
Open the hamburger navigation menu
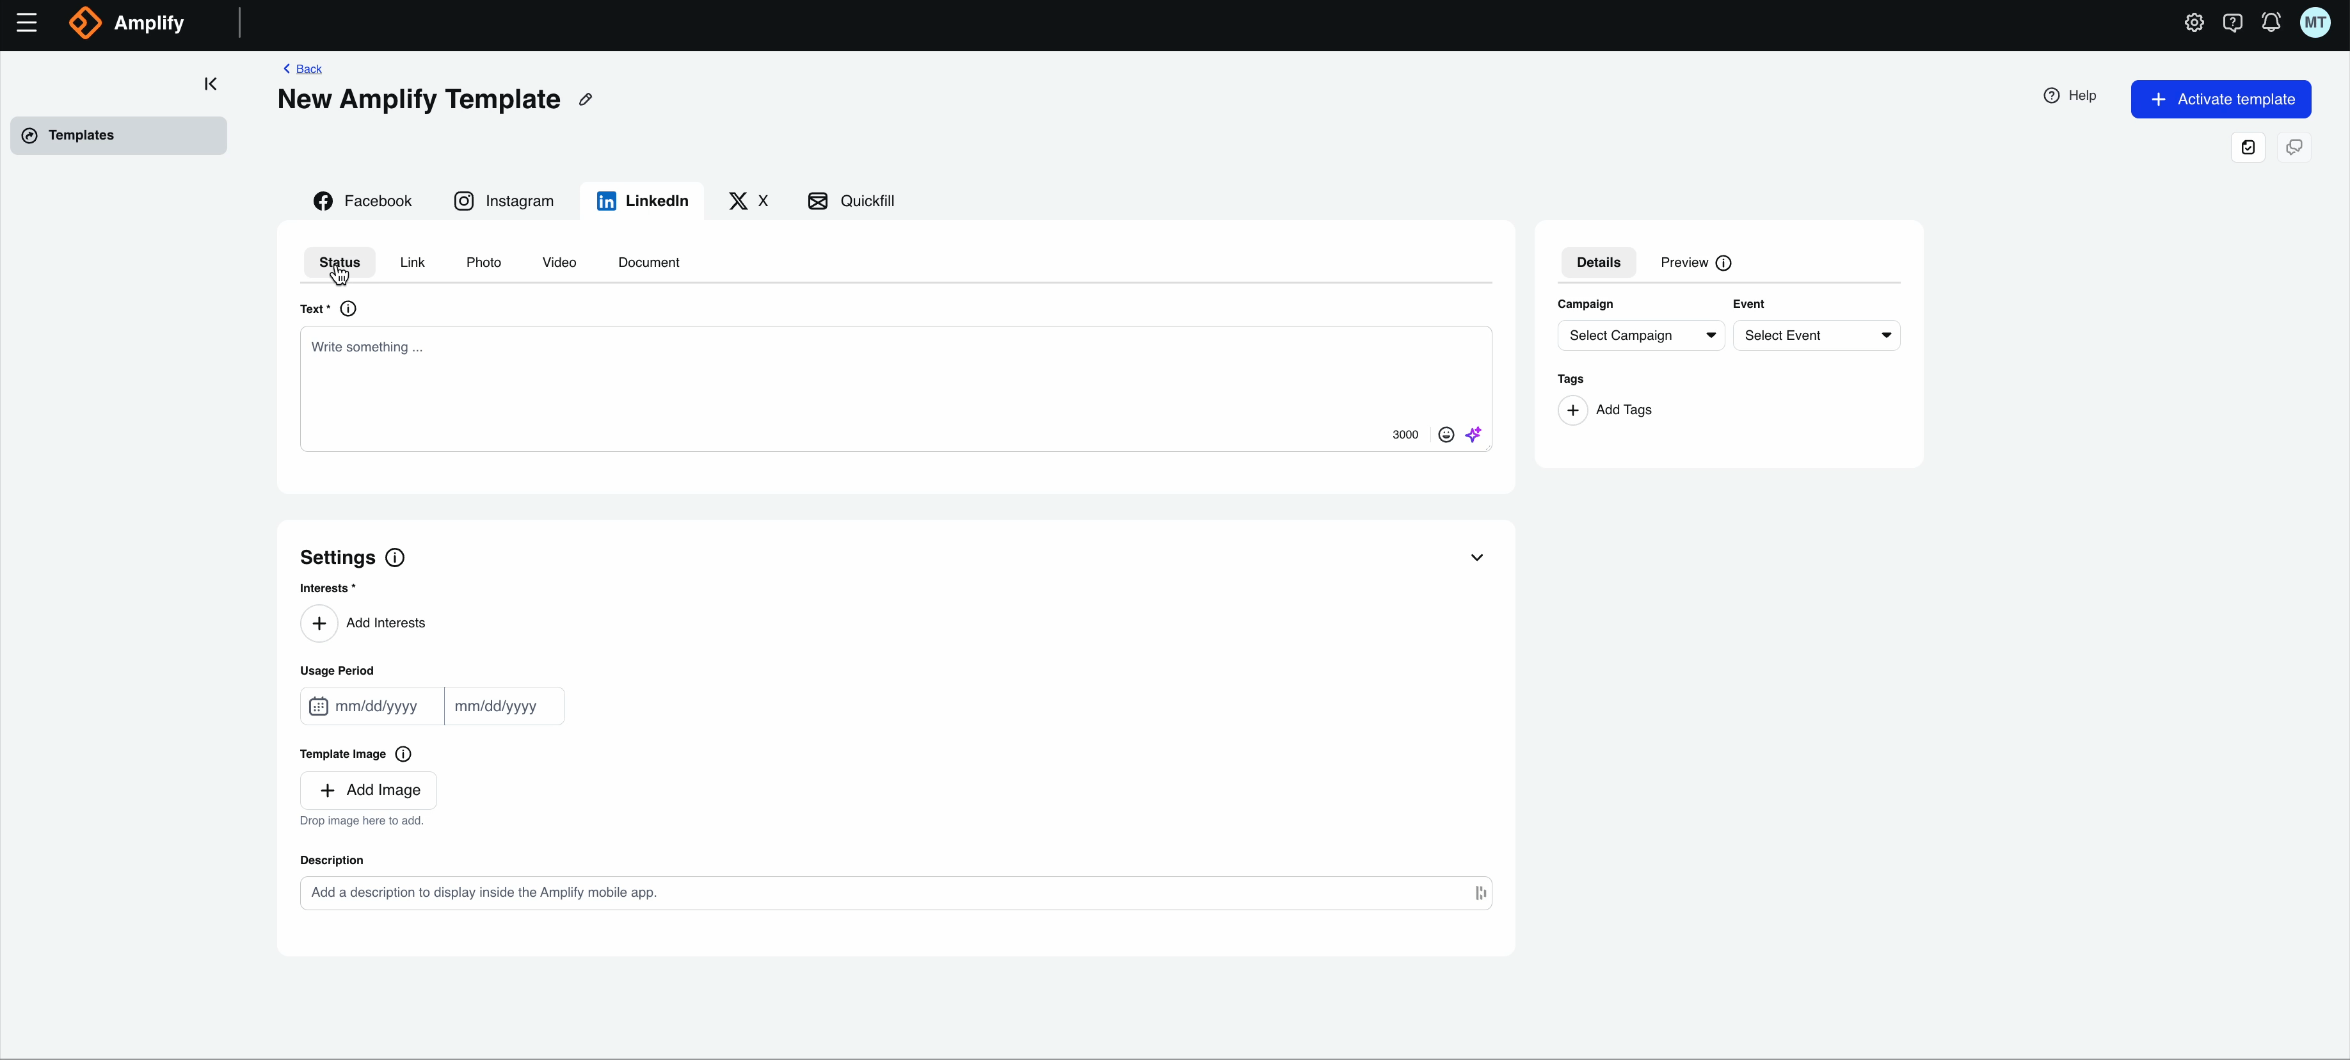(x=26, y=23)
